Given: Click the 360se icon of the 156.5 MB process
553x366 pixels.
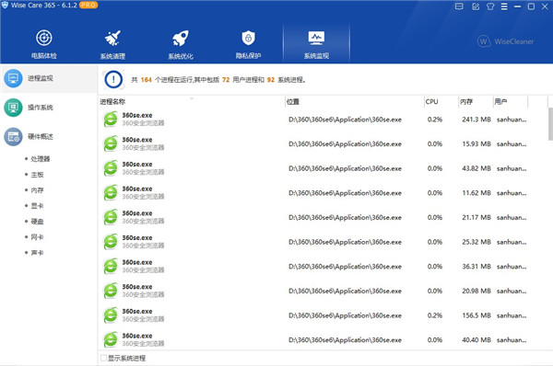Looking at the screenshot, I should pyautogui.click(x=111, y=315).
